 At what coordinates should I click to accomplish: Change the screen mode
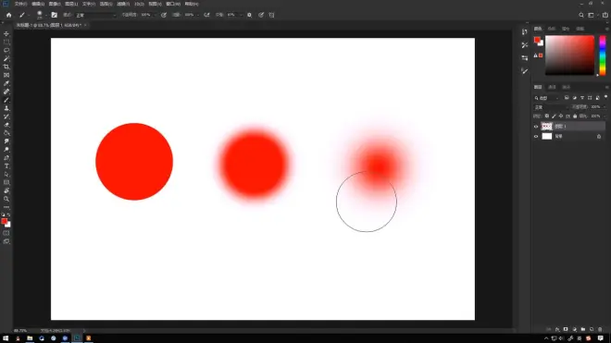tap(6, 241)
